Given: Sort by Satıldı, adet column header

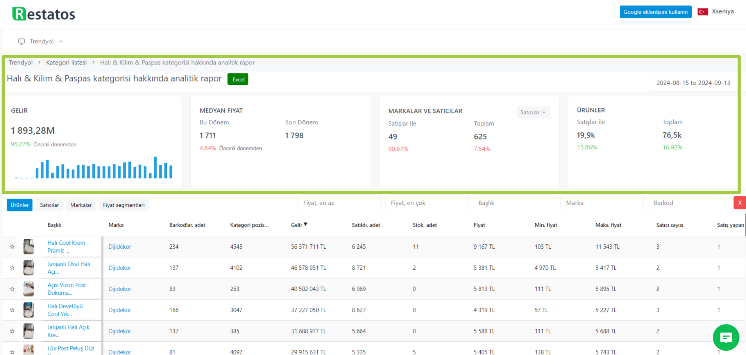Looking at the screenshot, I should (366, 225).
